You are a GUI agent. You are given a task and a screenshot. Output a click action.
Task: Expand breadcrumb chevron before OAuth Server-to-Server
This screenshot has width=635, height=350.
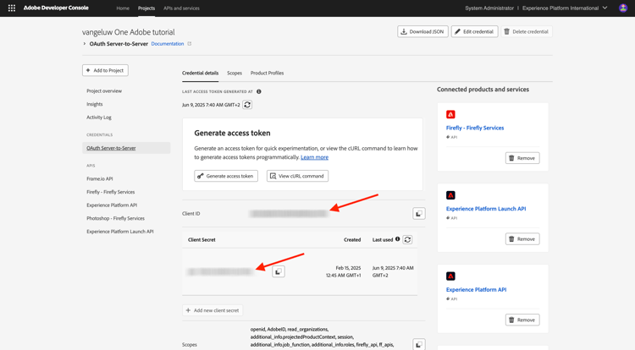pos(84,44)
